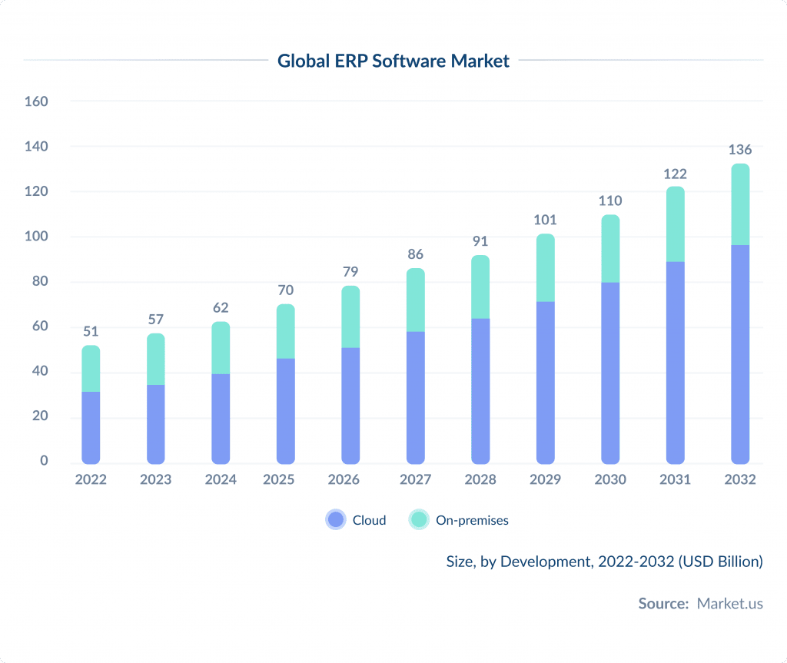The height and width of the screenshot is (663, 787).
Task: Select the Global ERP Software Market title
Action: (394, 61)
